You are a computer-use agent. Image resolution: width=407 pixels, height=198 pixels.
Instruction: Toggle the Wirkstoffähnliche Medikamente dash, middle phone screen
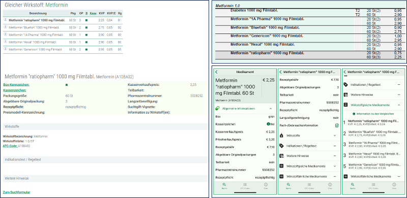335,176
